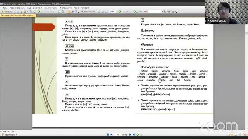This screenshot has height=139, width=248.
Task: Go to previous page button
Action: coord(111,134)
